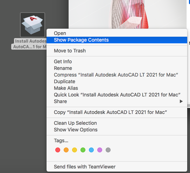The width and height of the screenshot is (190, 173).
Task: Choose Rename in the context menu
Action: pos(117,68)
